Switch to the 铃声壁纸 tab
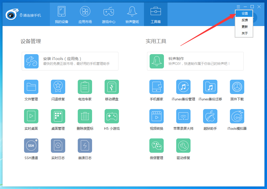Image resolution: width=267 pixels, height=189 pixels. point(132,14)
